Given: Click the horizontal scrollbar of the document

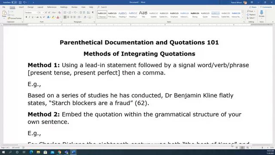Looking at the screenshot, I should pos(135,145).
